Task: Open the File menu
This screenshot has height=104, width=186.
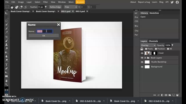Action: pyautogui.click(x=7, y=2)
